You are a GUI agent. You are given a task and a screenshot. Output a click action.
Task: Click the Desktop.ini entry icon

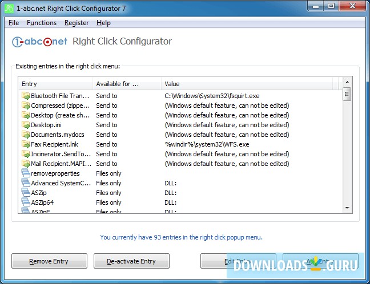click(x=26, y=125)
